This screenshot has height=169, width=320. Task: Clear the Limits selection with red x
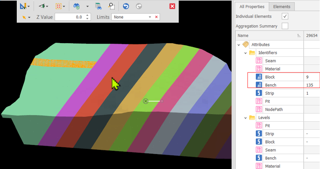tap(157, 17)
